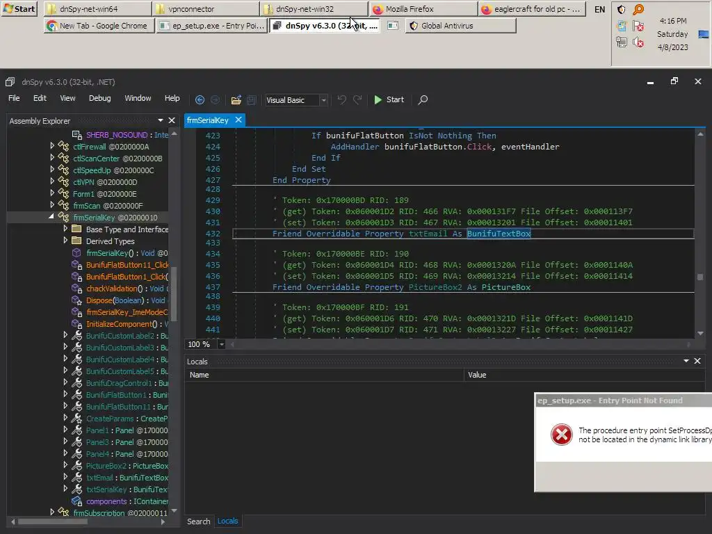Select the txtSerialKey property in tree
This screenshot has width=712, height=534.
point(127,489)
